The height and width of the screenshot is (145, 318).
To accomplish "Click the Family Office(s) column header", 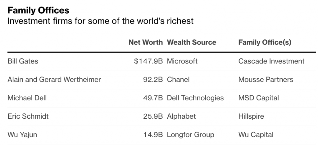I will (x=265, y=42).
